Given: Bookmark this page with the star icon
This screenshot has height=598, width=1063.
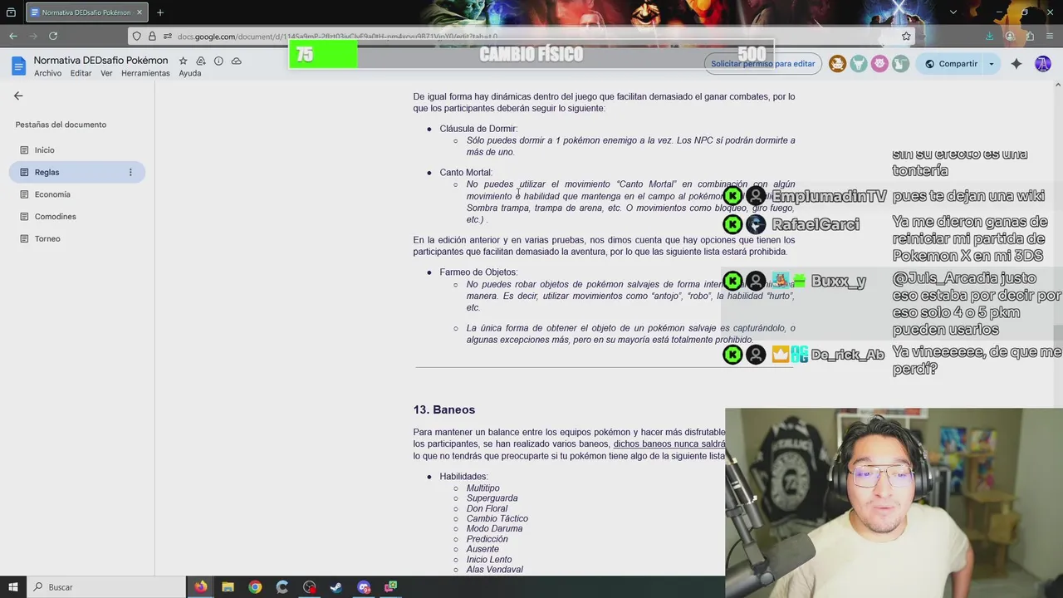Looking at the screenshot, I should pyautogui.click(x=906, y=36).
